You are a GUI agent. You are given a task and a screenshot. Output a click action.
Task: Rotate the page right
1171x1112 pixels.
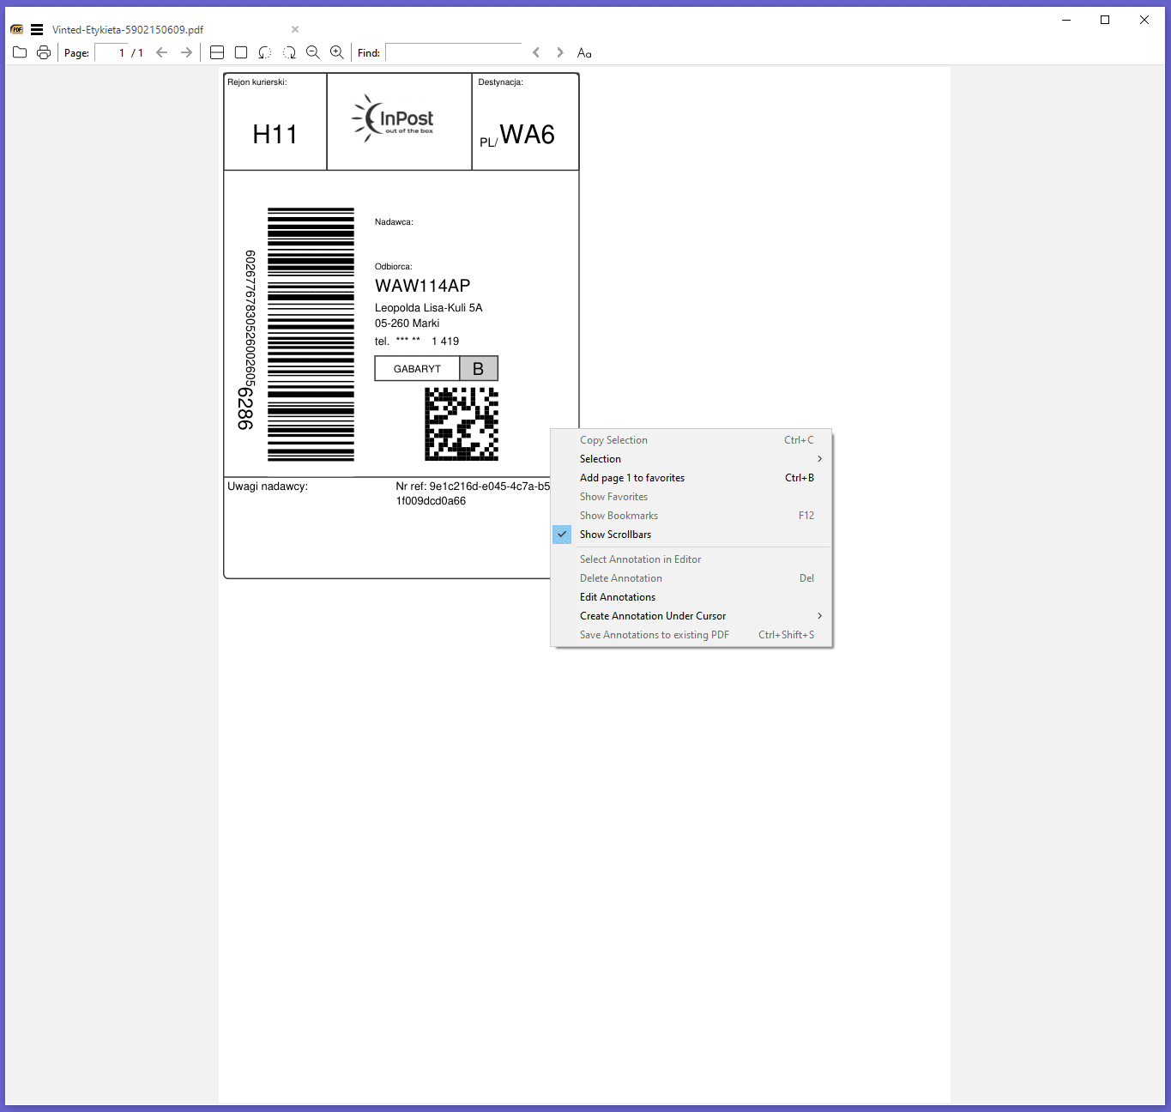289,52
